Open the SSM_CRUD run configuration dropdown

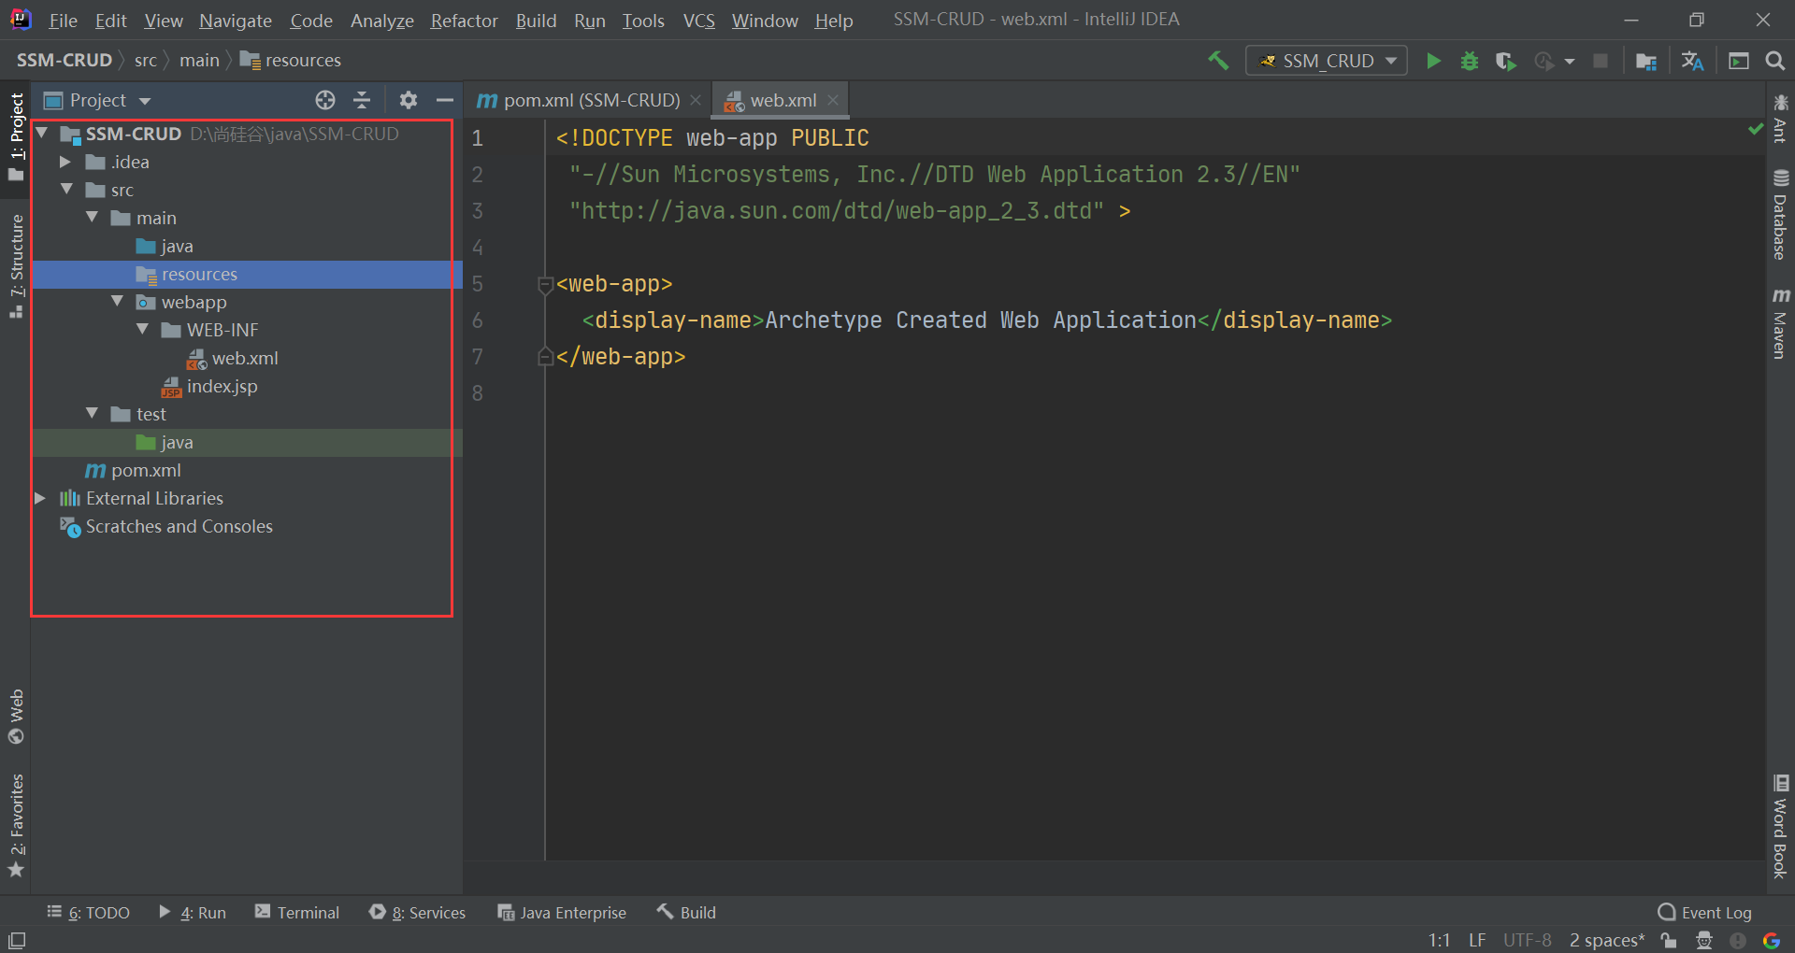1327,61
